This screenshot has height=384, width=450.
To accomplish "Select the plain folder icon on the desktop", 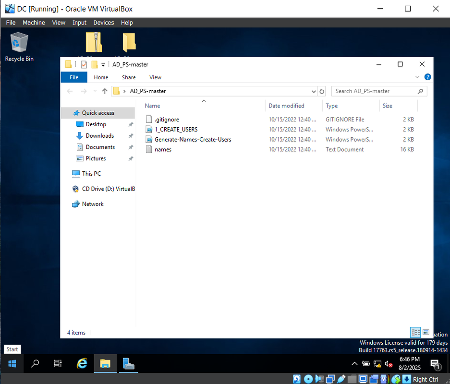I will pyautogui.click(x=129, y=42).
